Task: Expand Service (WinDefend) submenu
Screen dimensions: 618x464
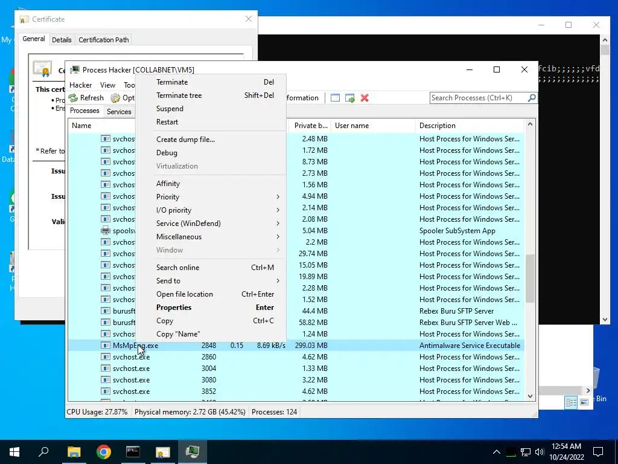Action: 218,224
